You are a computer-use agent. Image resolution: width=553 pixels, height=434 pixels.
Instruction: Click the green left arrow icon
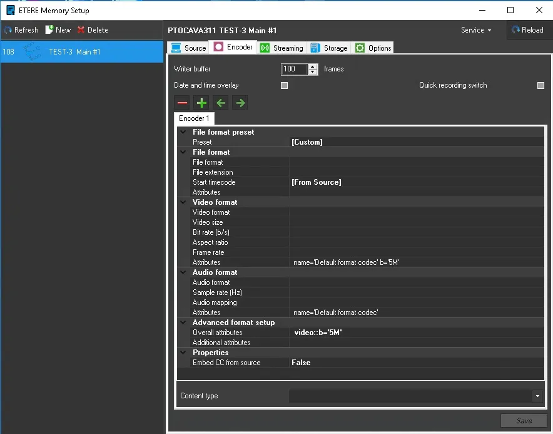221,103
